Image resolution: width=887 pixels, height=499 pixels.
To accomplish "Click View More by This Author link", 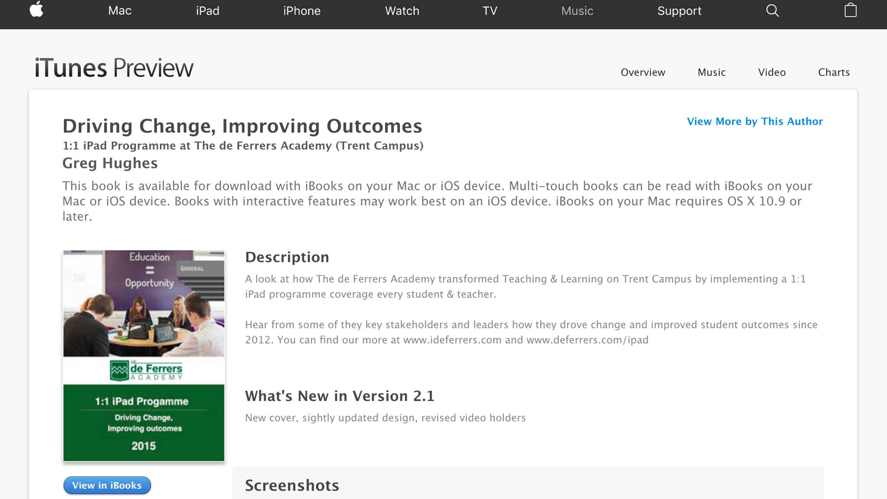I will tap(755, 121).
